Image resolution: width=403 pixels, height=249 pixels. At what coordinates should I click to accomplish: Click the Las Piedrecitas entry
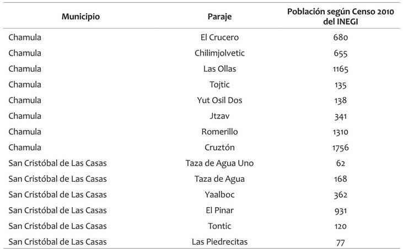219,242
